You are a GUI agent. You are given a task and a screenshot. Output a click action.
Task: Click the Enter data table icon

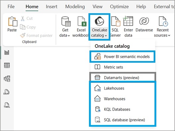128,21
